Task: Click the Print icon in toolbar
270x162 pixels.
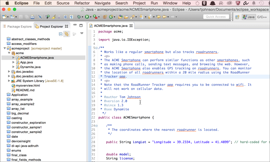Action: (x=32, y=17)
